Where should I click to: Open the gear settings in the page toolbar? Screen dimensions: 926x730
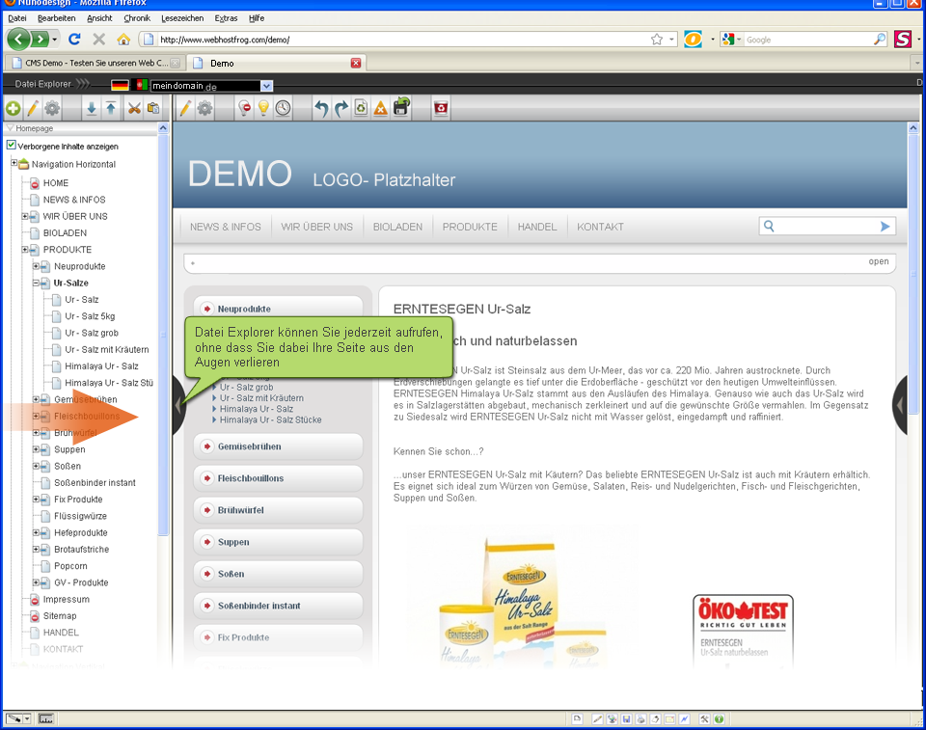(204, 108)
